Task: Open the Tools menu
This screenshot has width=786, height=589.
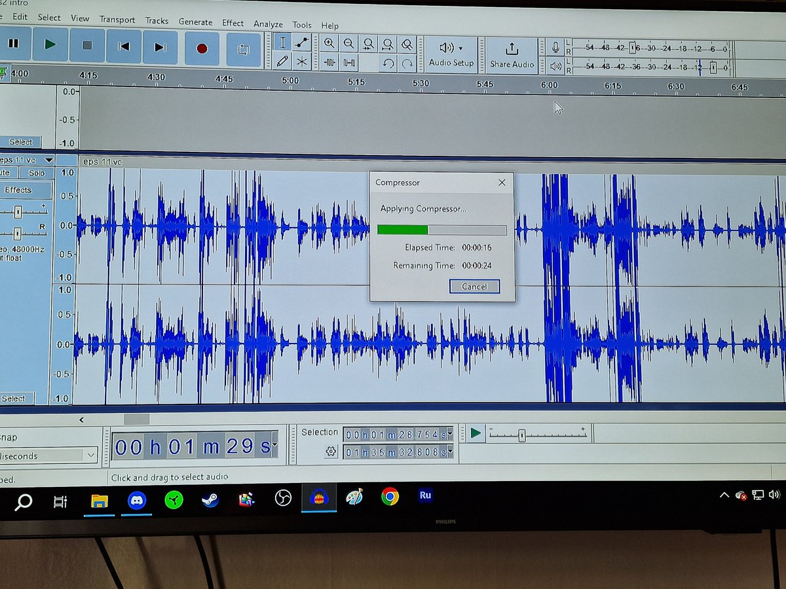Action: 302,25
